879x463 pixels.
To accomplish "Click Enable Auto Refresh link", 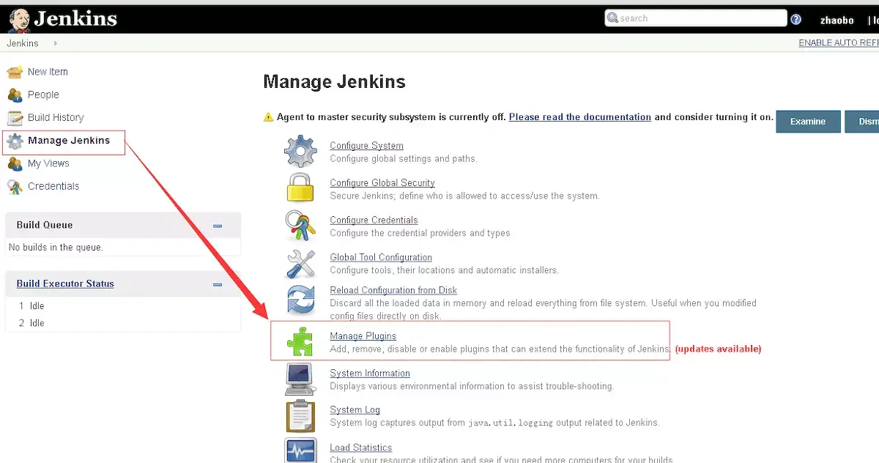I will coord(839,42).
